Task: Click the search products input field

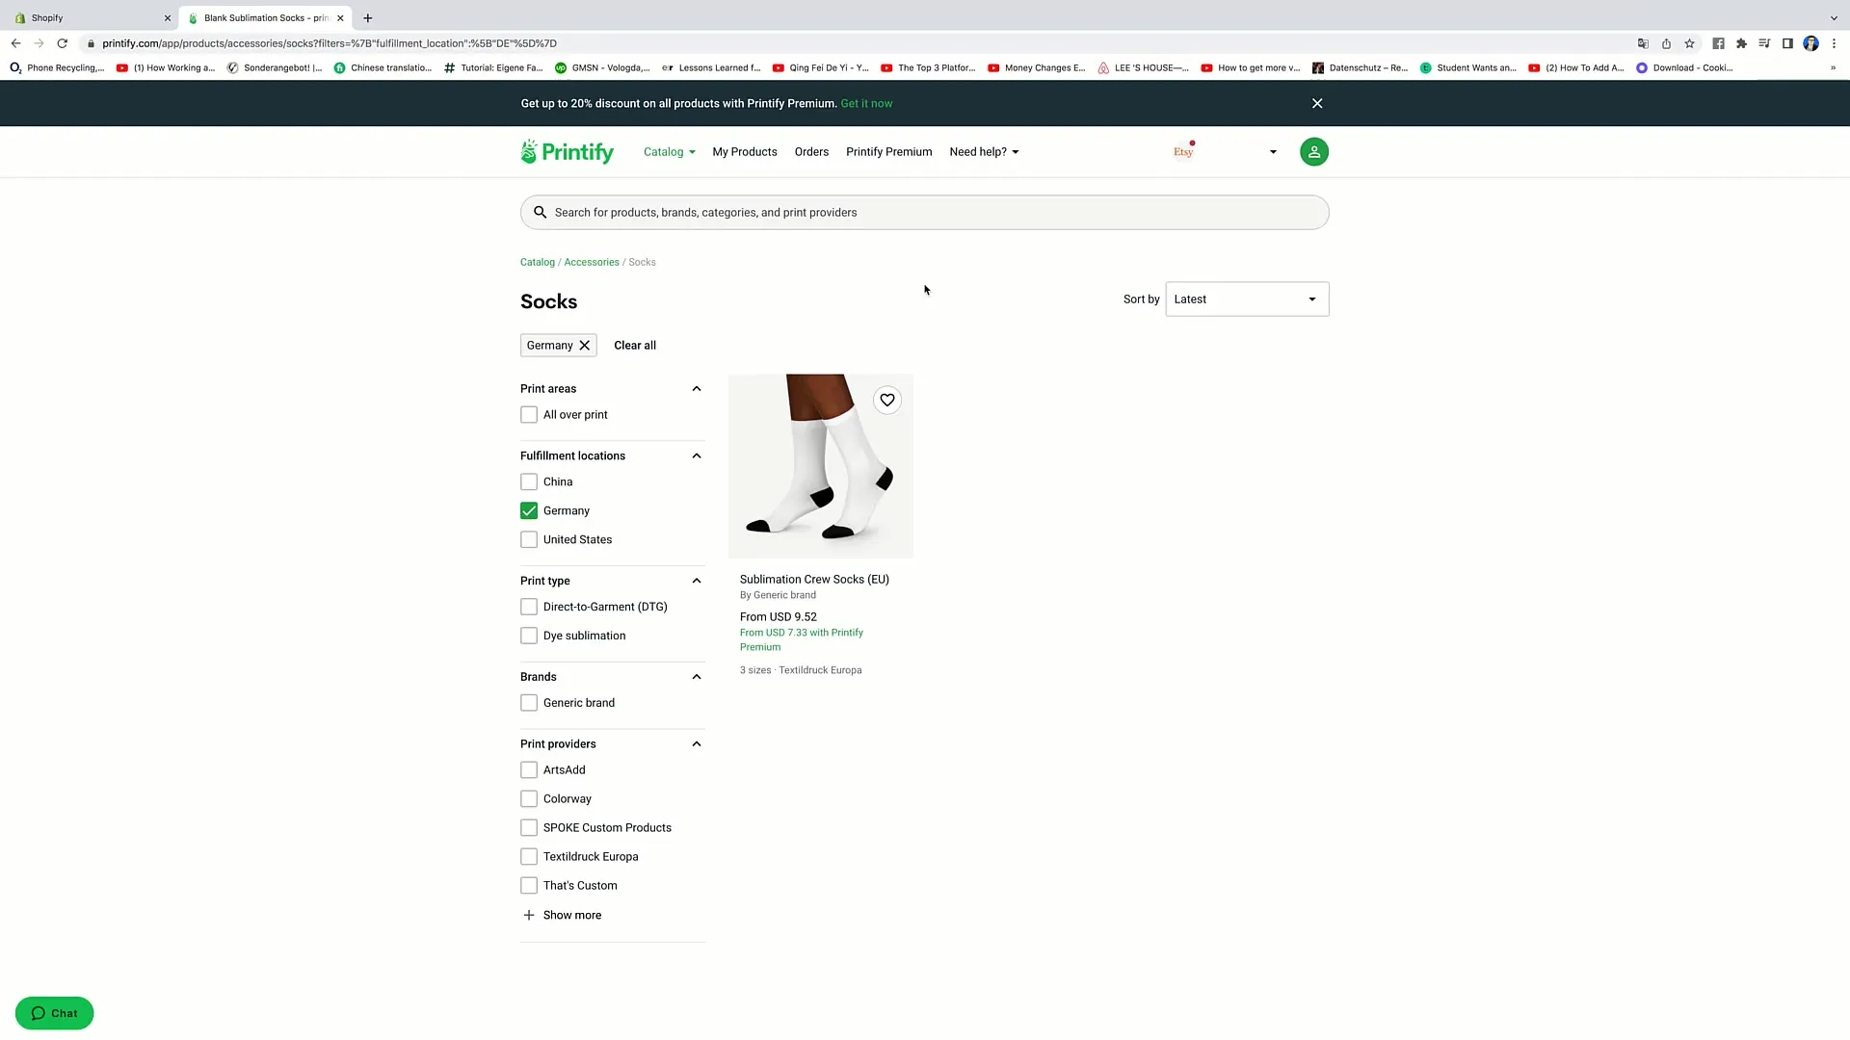Action: 925,212
